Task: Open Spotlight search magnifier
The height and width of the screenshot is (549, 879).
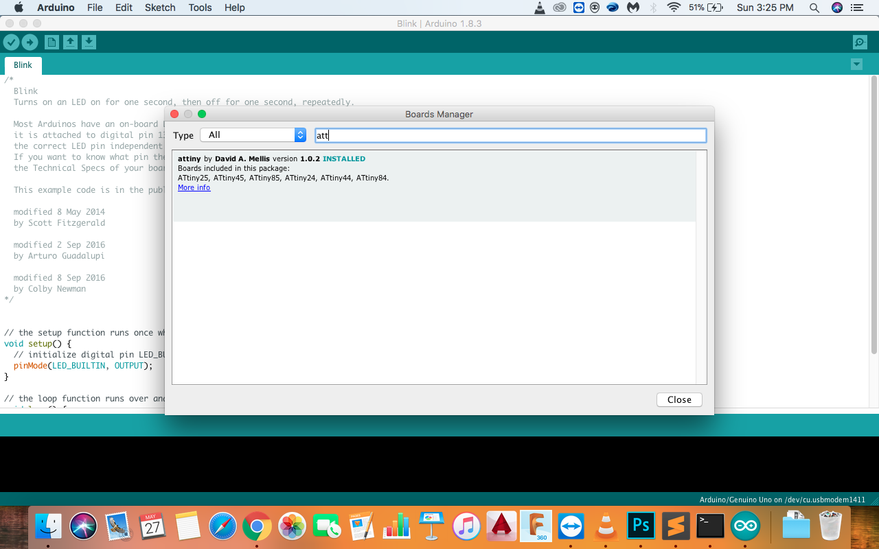Action: tap(814, 8)
